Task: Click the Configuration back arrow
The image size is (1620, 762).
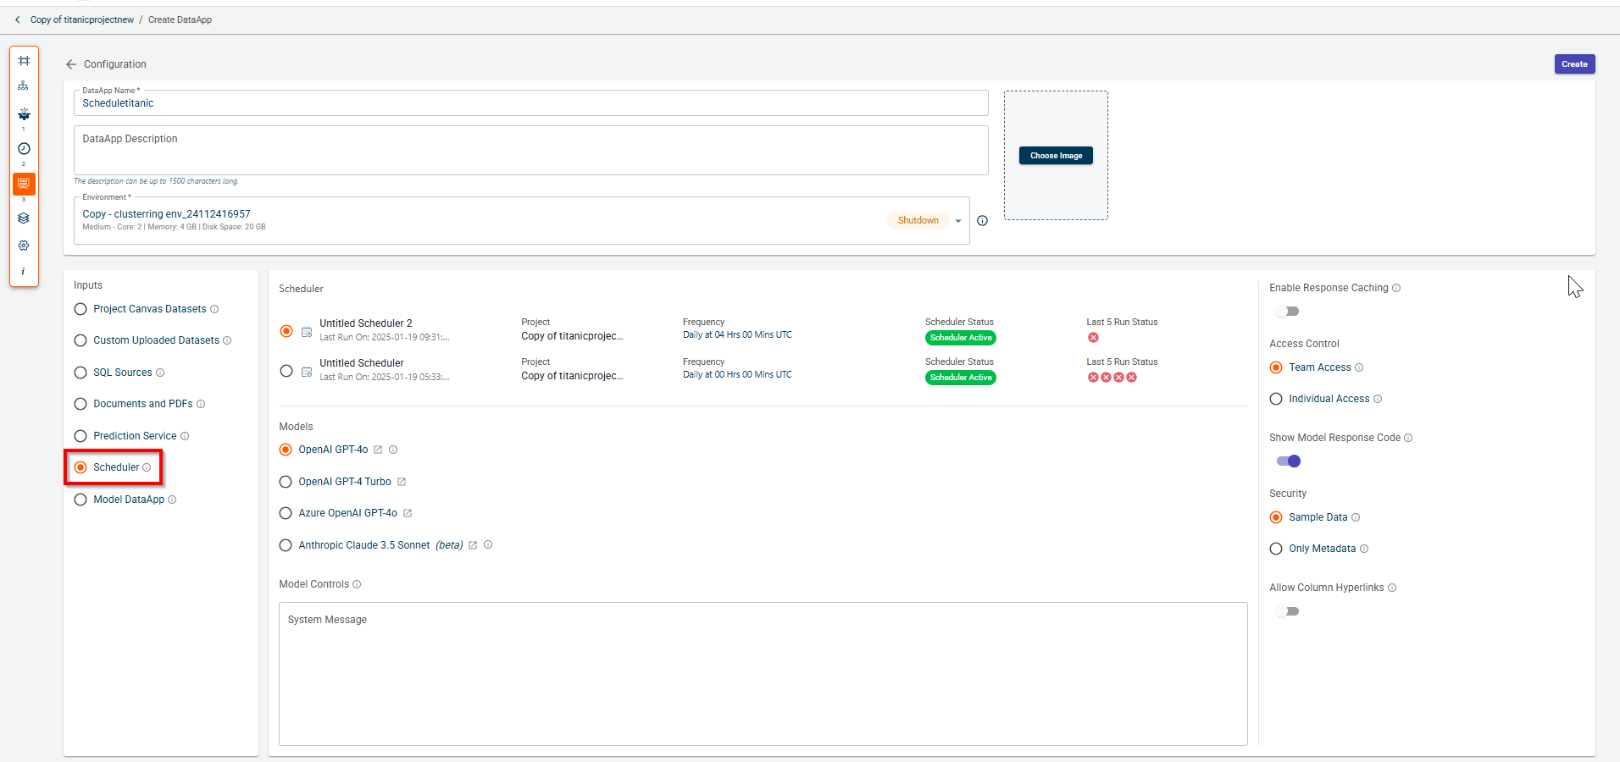Action: 71,64
